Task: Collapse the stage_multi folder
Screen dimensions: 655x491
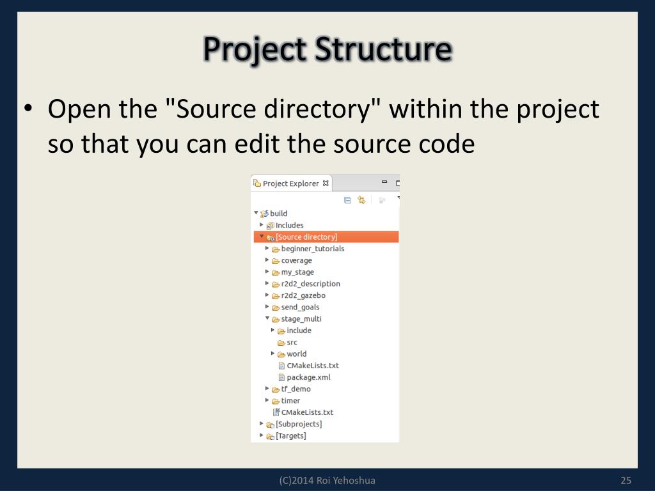Action: [x=267, y=318]
